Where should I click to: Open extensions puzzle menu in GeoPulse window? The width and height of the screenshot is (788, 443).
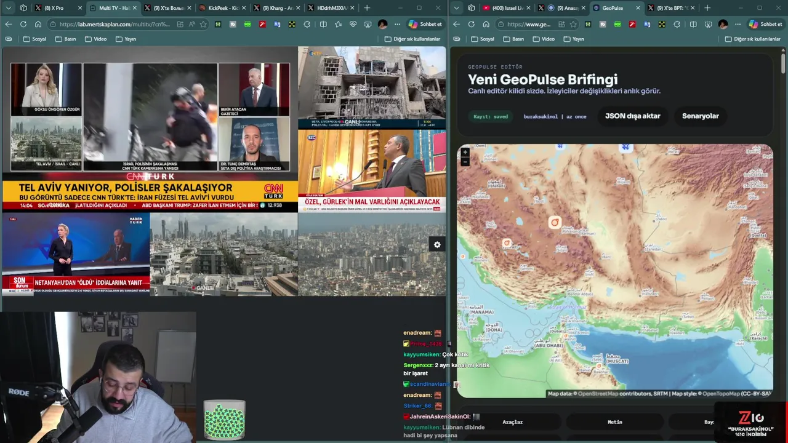677,24
